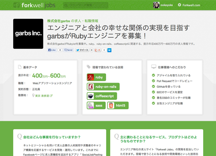Click the checkmark beside B2Cのサービスを運営
Screen dimensions: 216x156
coord(153,92)
